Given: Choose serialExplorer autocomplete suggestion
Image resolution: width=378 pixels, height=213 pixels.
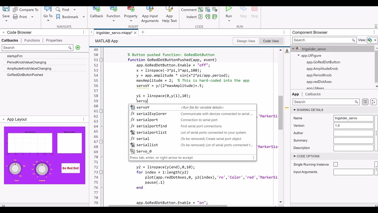Looking at the screenshot, I should (193, 114).
